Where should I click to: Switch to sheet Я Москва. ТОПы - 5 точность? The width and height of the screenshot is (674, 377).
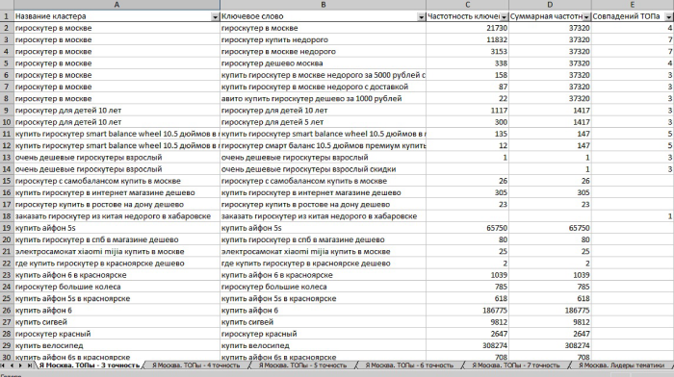point(302,365)
